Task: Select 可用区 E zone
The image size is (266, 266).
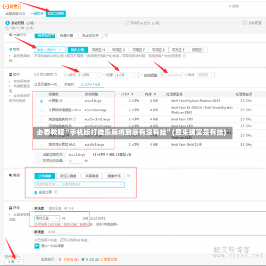Action: pos(178,50)
